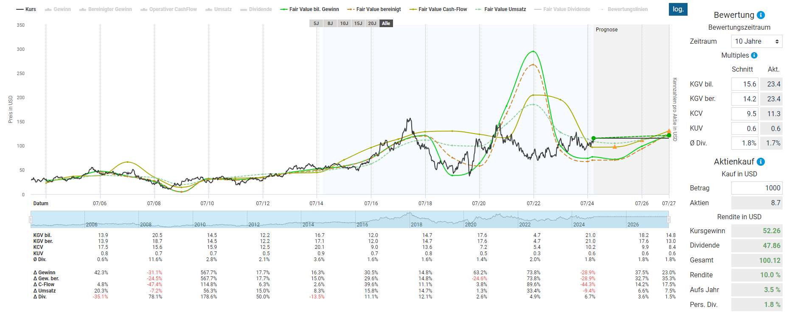
Task: Show the Bewertungslinien series
Action: pos(623,9)
